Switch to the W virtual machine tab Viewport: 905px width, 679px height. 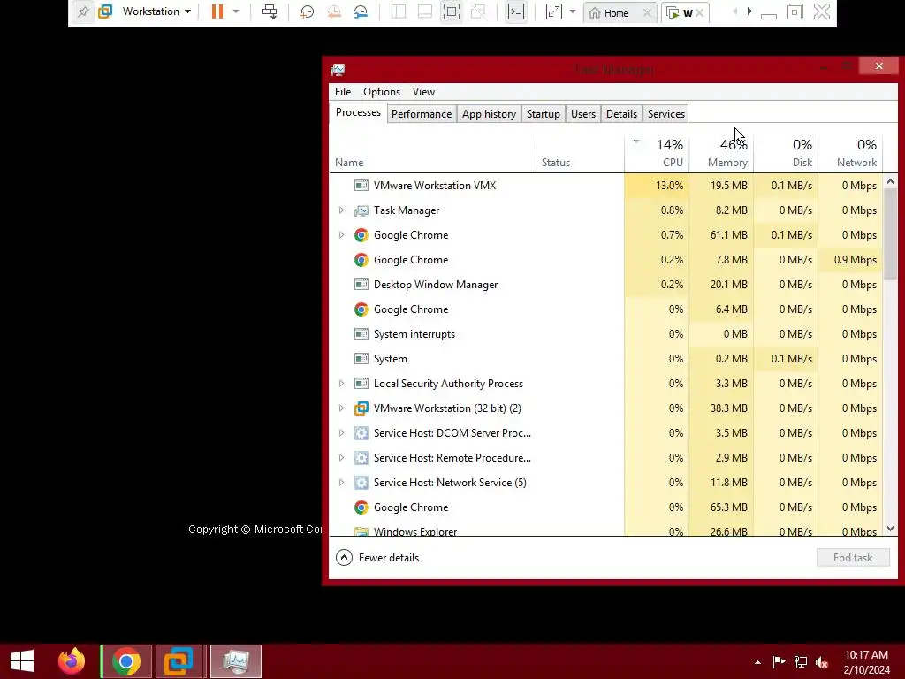(x=681, y=12)
